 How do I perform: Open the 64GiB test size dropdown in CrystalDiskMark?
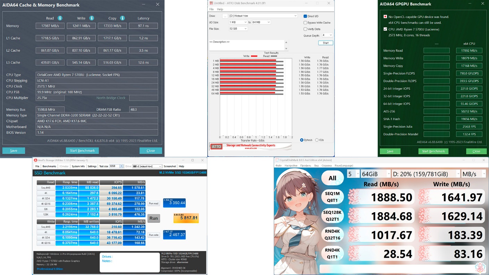tap(376, 174)
